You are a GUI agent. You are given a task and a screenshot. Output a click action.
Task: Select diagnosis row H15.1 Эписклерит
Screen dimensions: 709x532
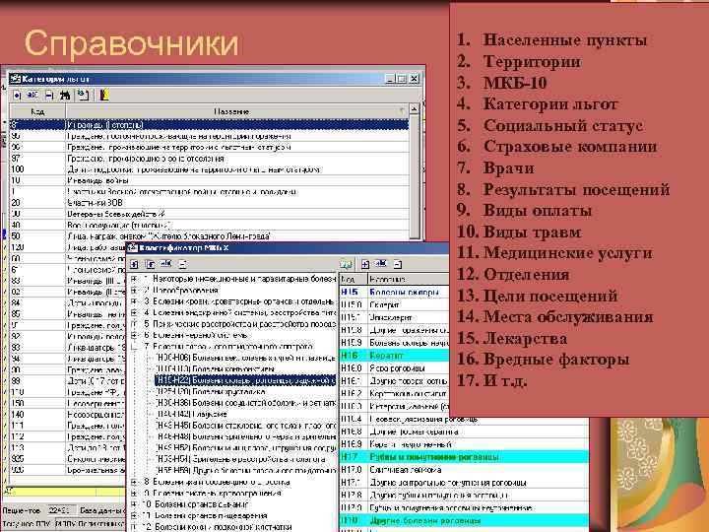pyautogui.click(x=394, y=317)
